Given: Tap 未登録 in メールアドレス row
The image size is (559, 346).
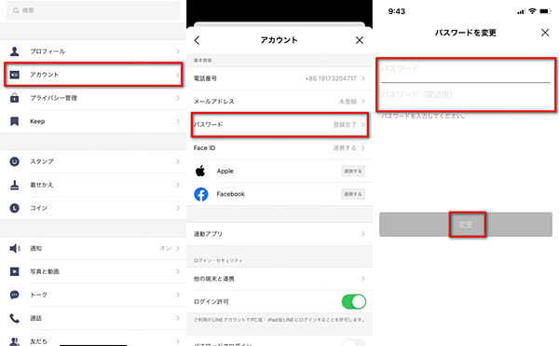Looking at the screenshot, I should tap(348, 102).
